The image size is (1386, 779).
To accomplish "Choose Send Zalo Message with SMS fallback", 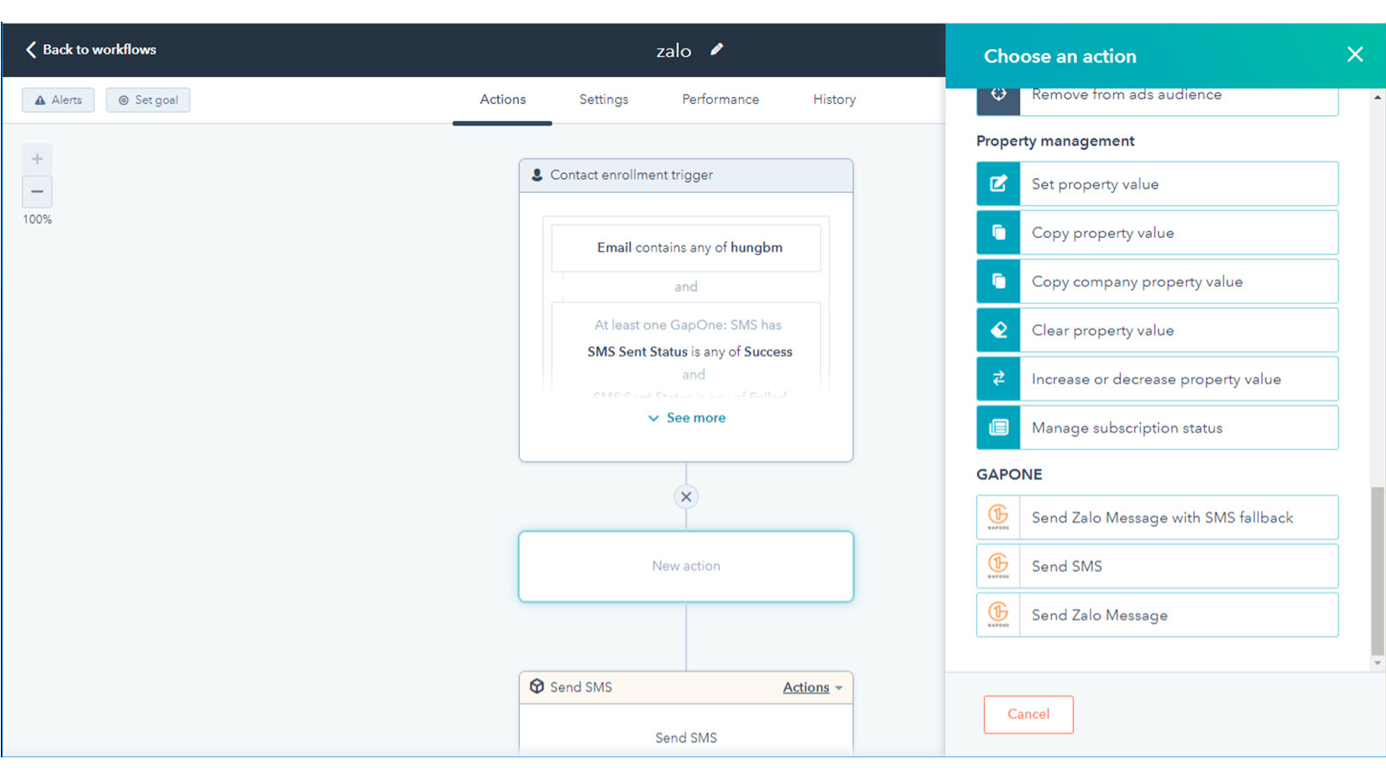I will (1161, 517).
